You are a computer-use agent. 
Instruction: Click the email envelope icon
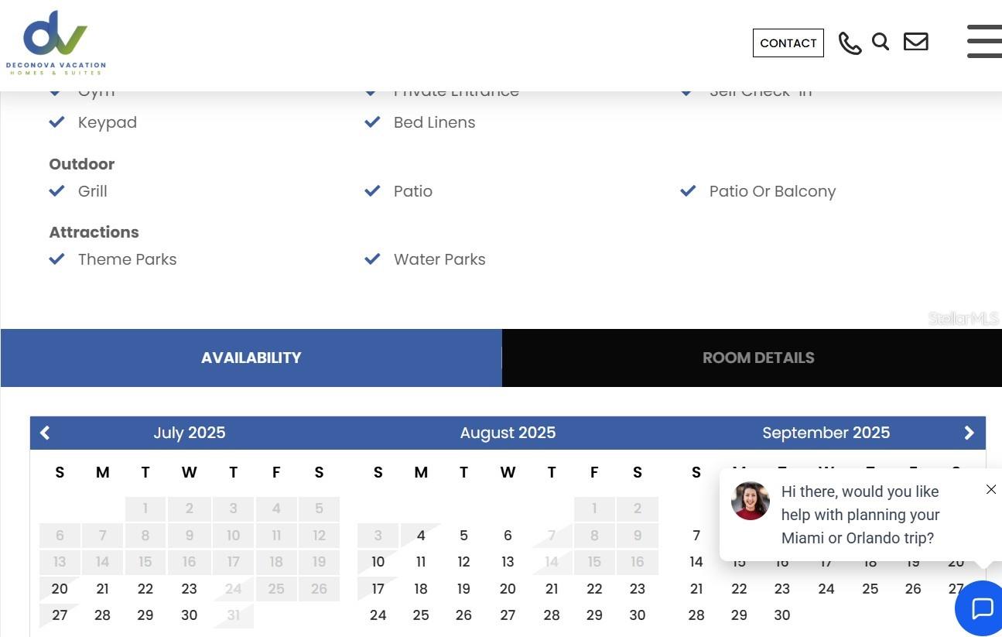tap(915, 42)
